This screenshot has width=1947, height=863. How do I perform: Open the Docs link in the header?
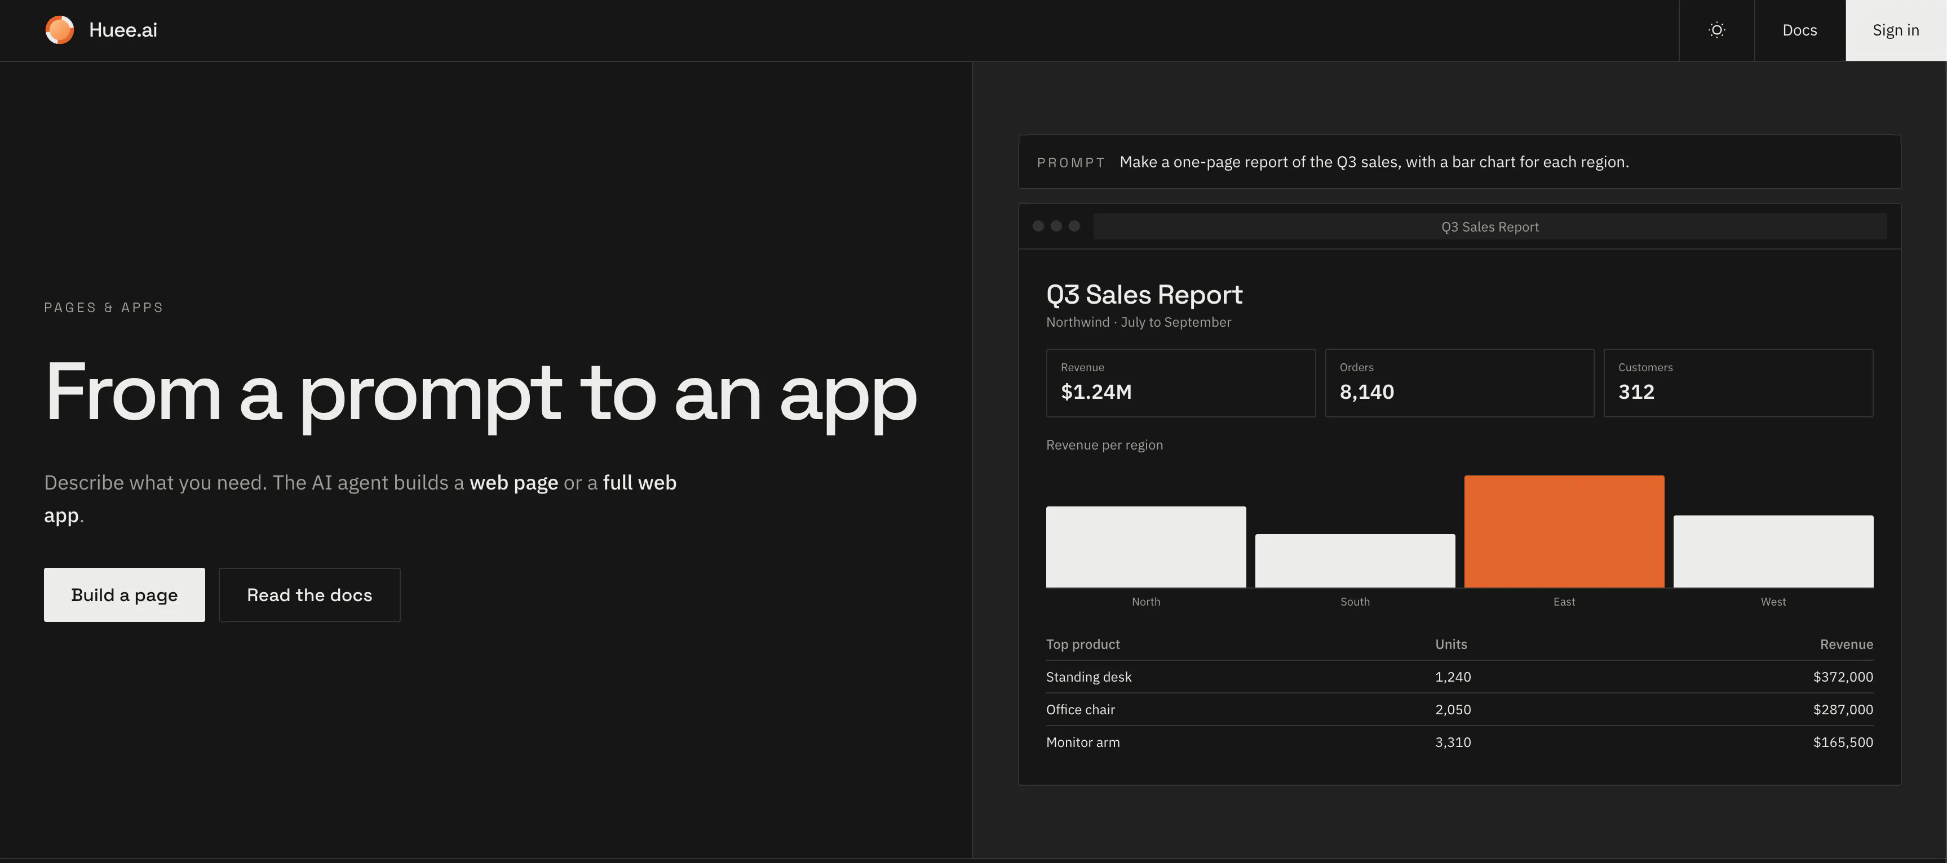pyautogui.click(x=1800, y=30)
